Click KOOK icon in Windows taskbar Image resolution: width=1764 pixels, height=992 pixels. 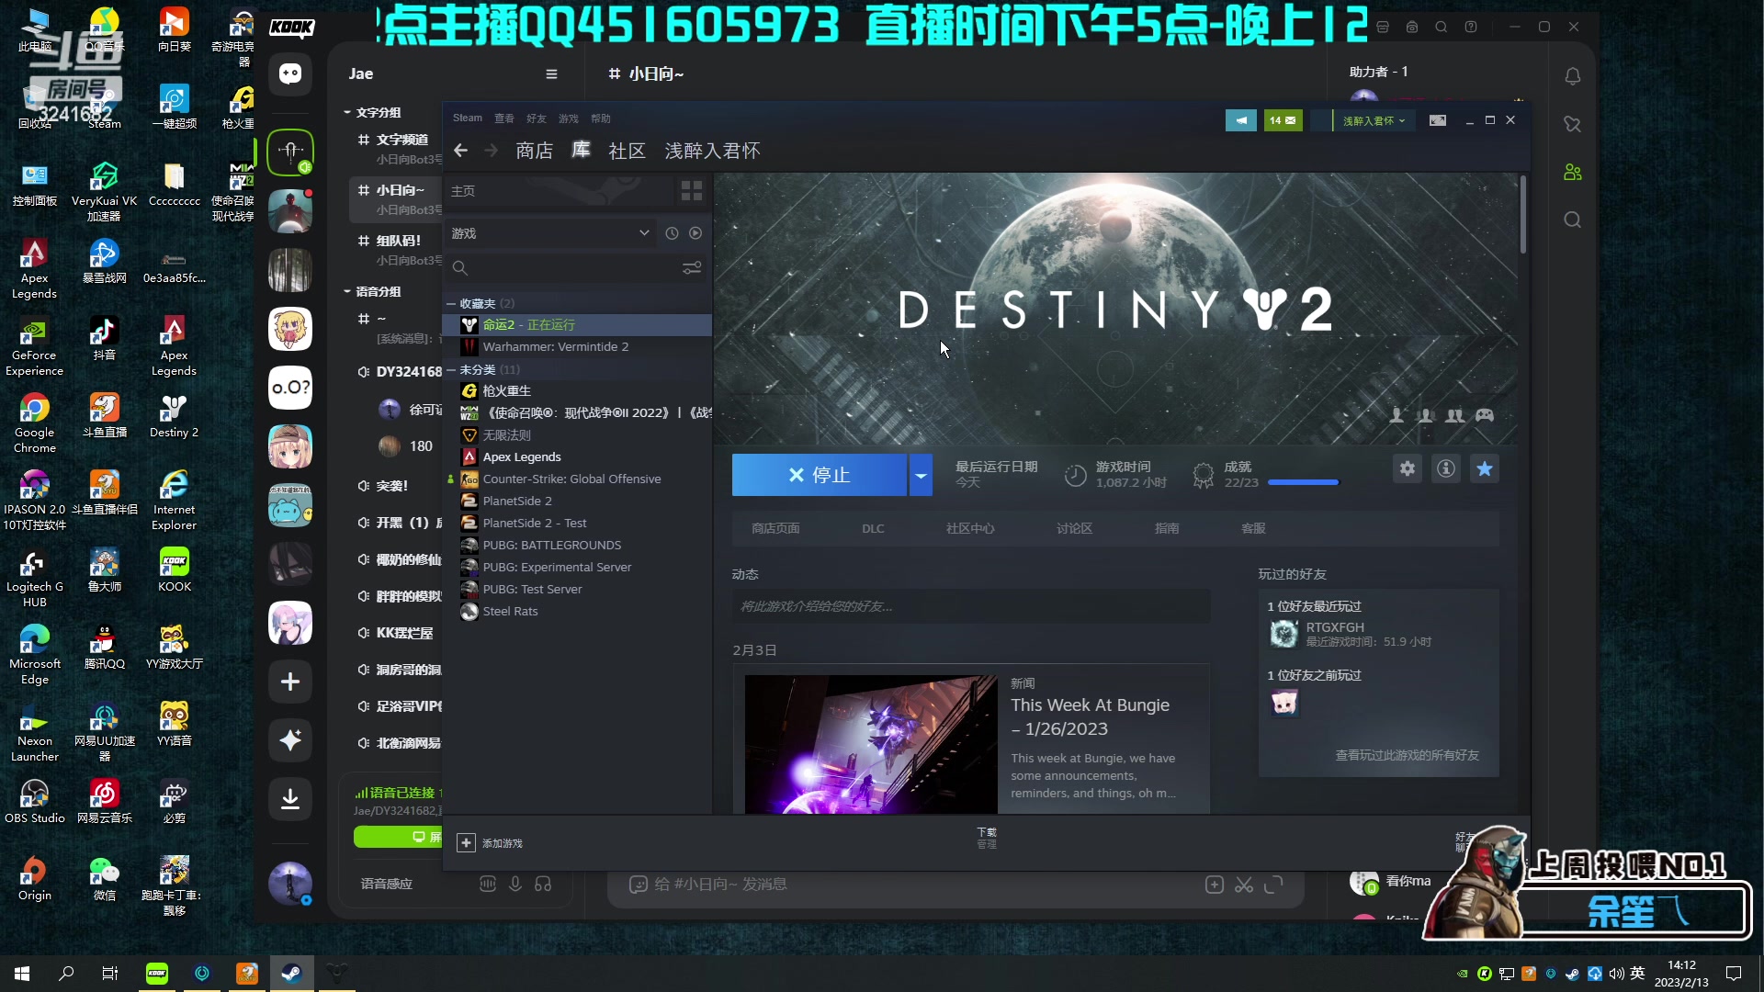(157, 973)
